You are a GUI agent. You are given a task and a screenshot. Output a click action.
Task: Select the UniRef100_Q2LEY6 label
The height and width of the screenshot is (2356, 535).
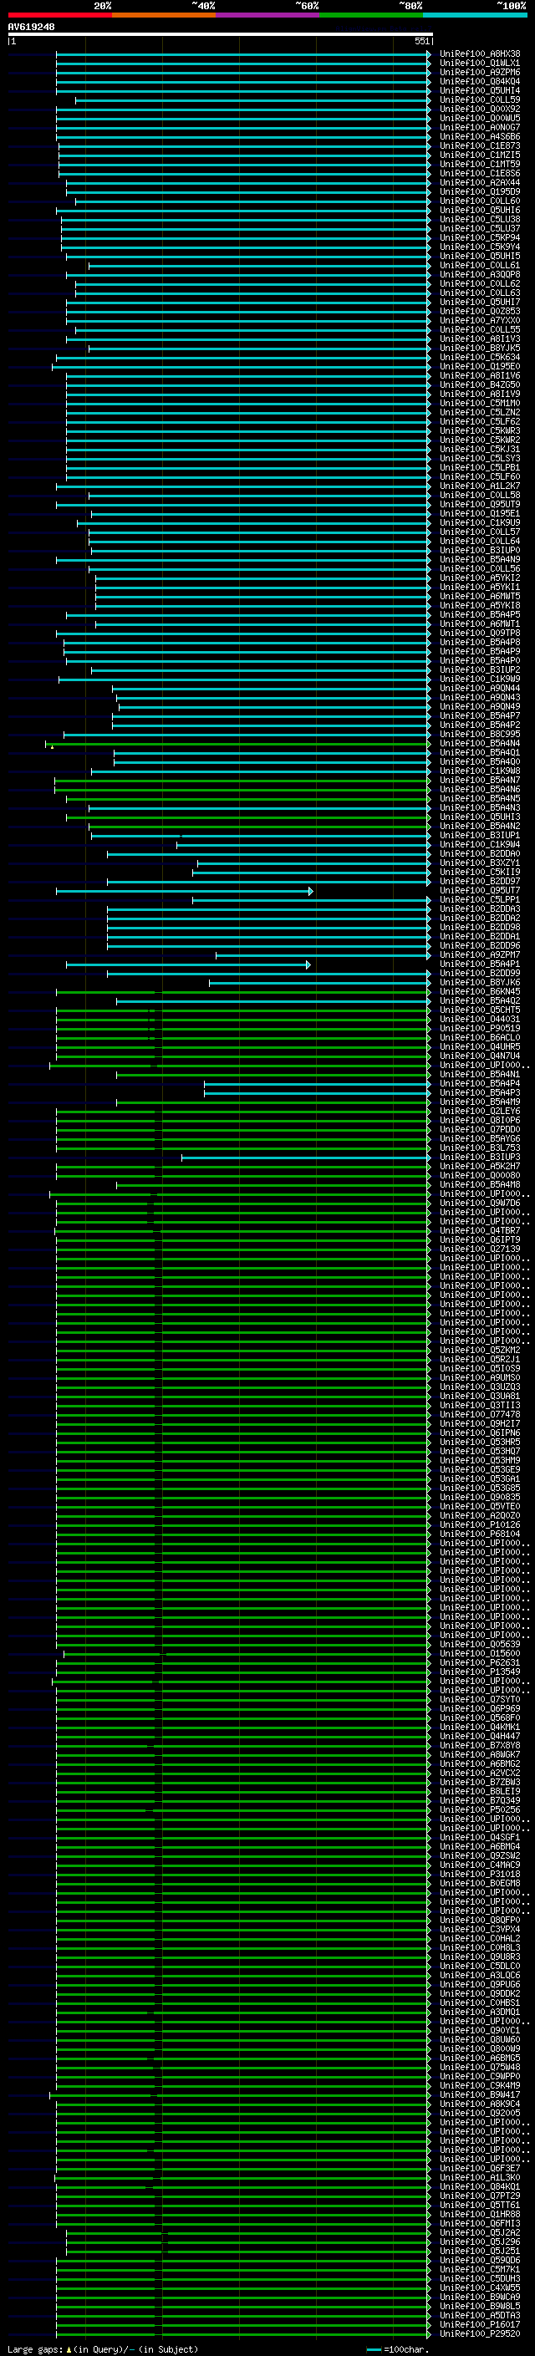[480, 1112]
